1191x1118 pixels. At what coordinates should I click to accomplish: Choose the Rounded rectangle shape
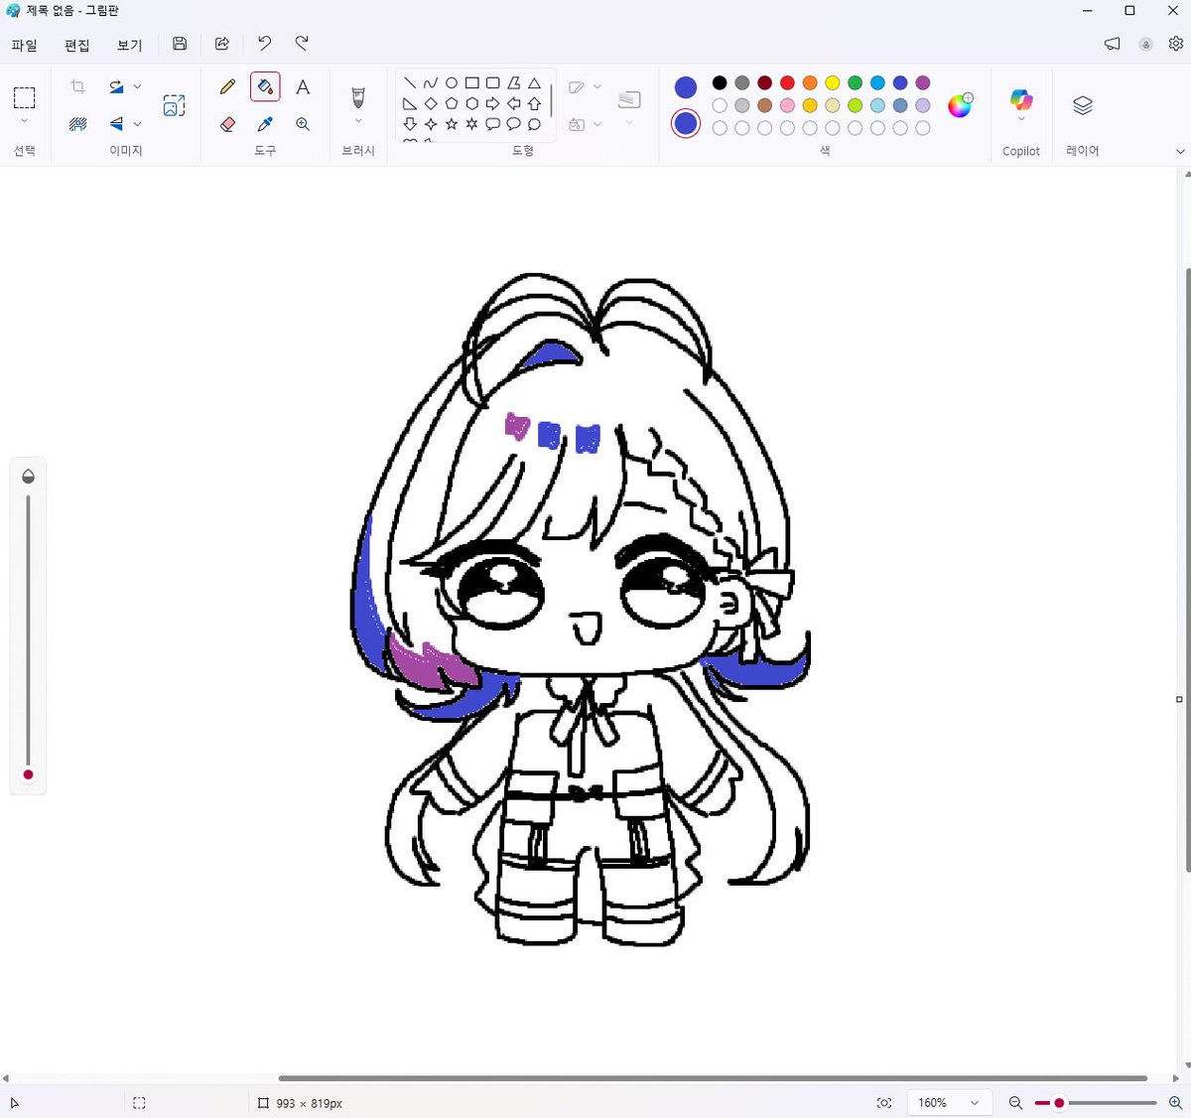(493, 83)
